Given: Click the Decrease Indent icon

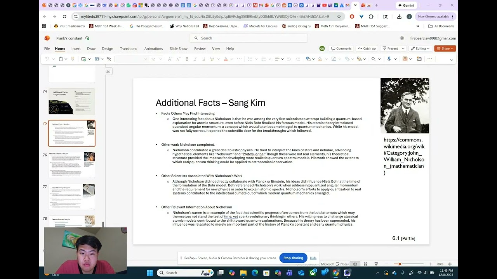Looking at the screenshot, I should (289, 59).
